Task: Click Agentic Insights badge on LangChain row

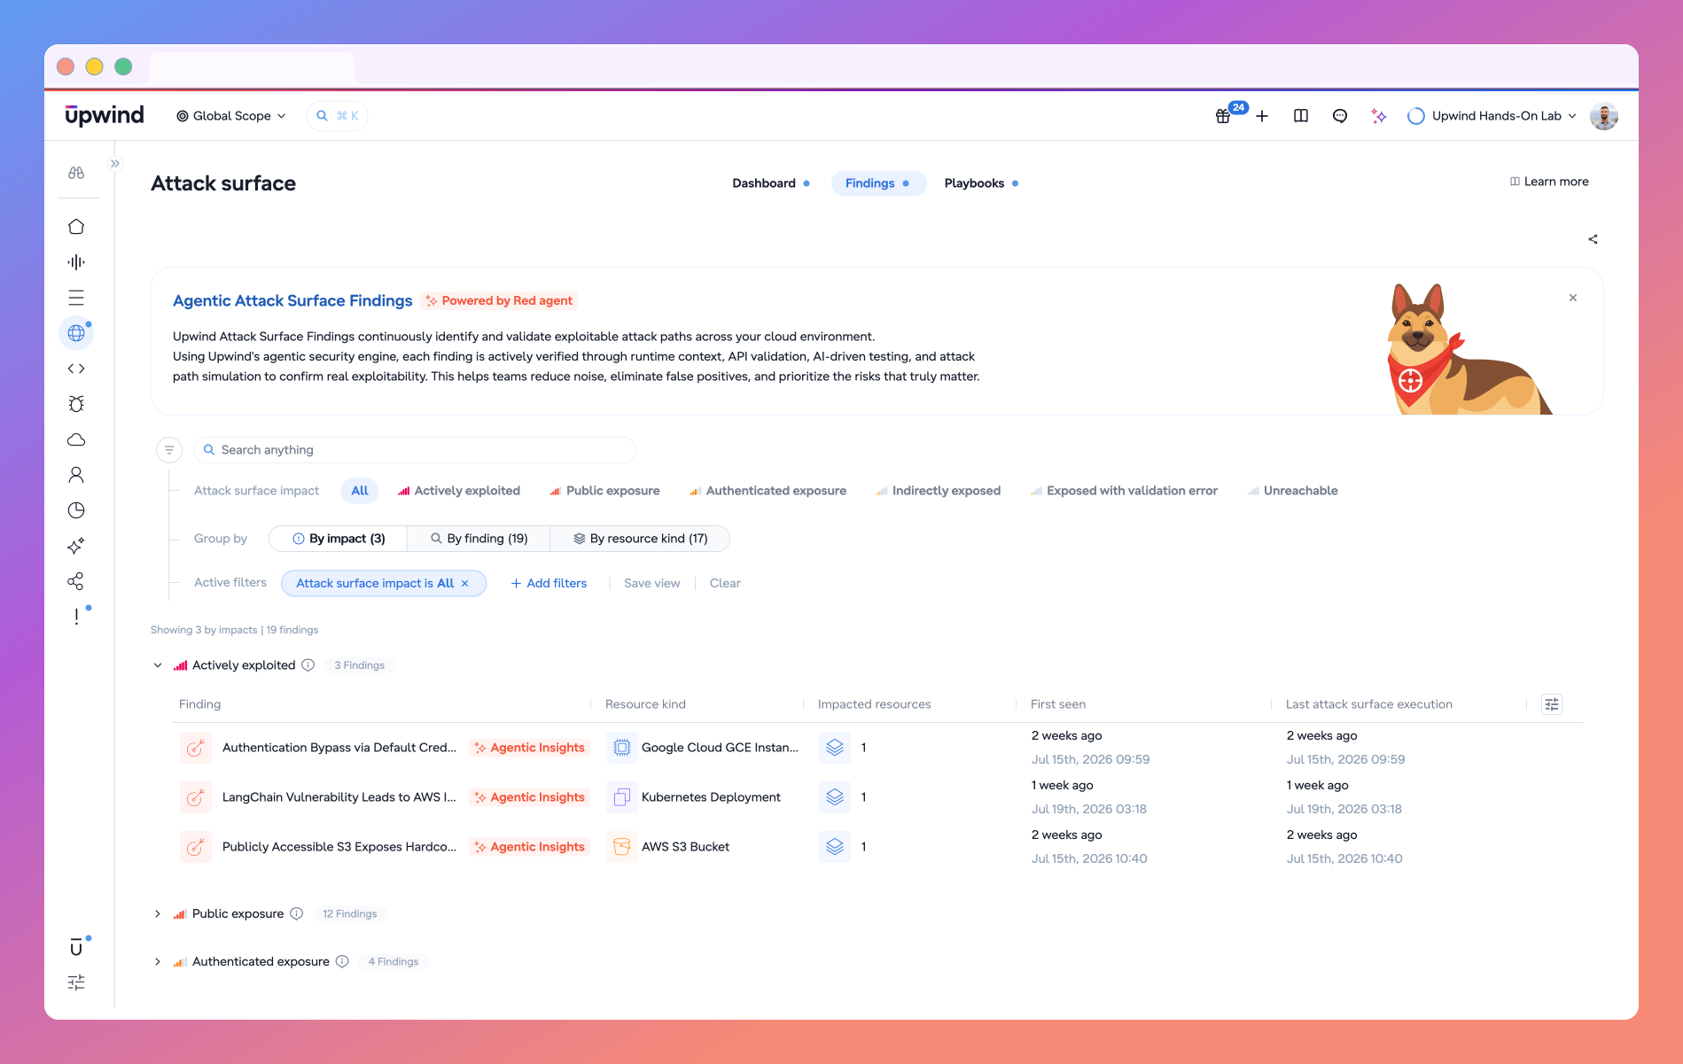Action: tap(529, 797)
